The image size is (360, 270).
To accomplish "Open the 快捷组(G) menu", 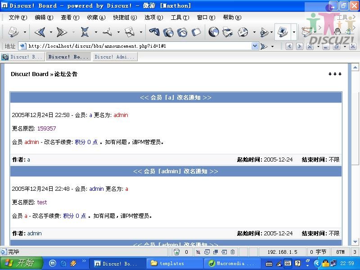I will click(125, 18).
